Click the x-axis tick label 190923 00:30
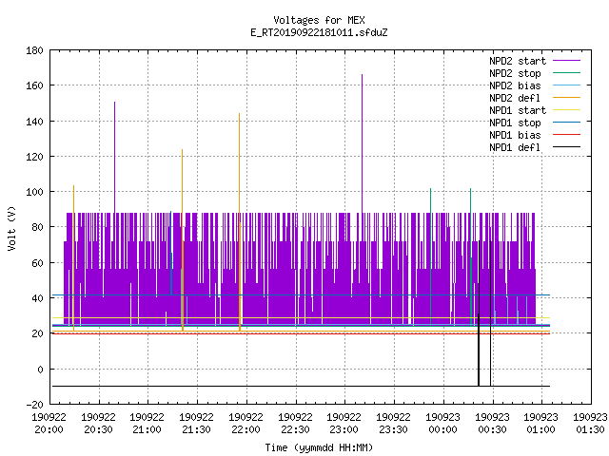 493,424
